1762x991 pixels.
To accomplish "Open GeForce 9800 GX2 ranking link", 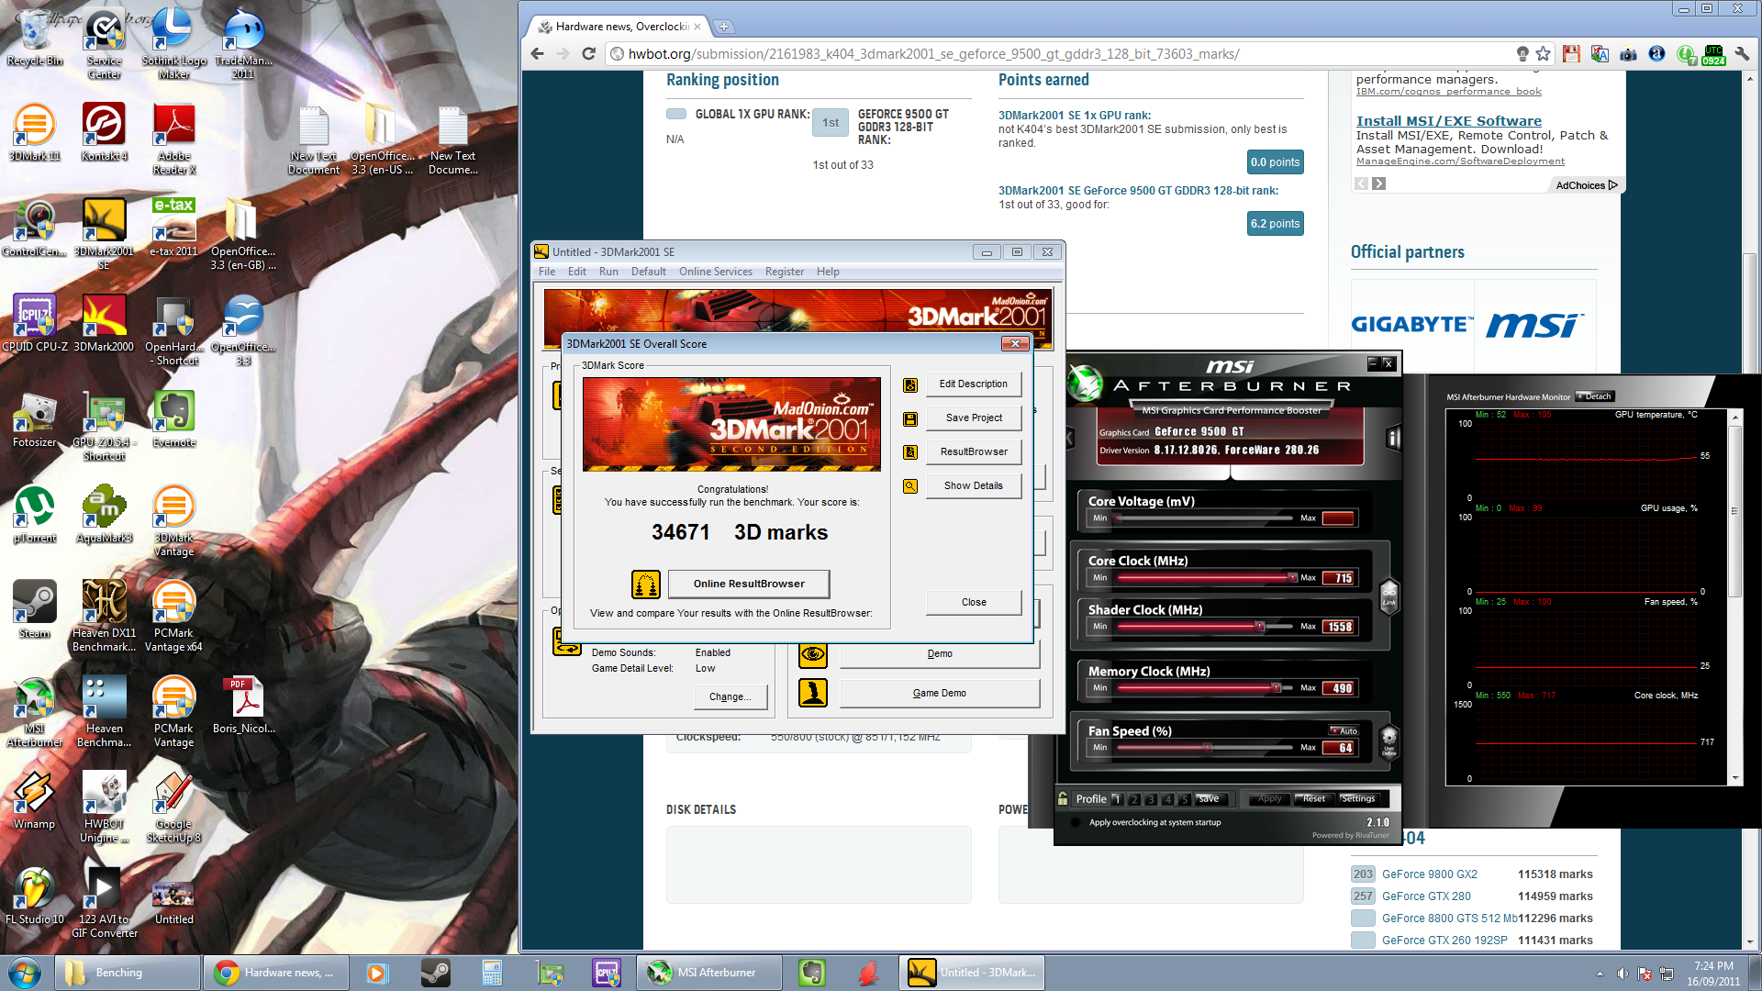I will [1429, 874].
